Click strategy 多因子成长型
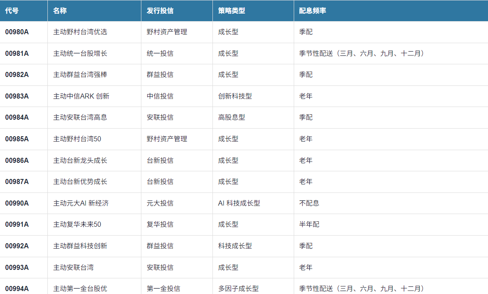Viewport: 488px width, 294px height. 238,289
